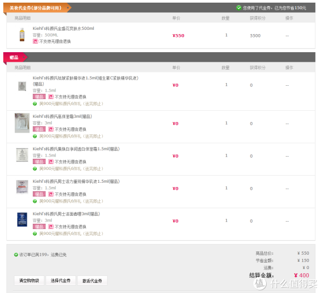Click the 节省金额 ¥150 value
Viewport: 320px width, 293px height.
click(303, 261)
